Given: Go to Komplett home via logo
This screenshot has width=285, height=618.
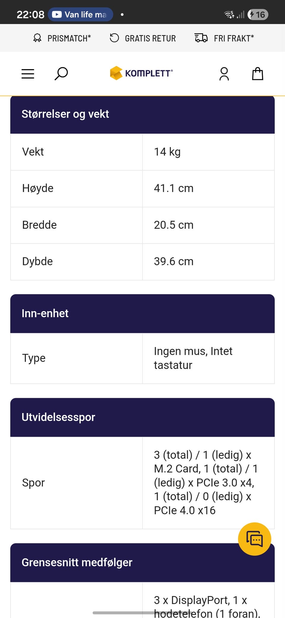Looking at the screenshot, I should click(x=141, y=73).
